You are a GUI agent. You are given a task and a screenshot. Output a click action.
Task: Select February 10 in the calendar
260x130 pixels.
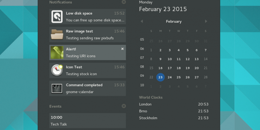point(170,59)
